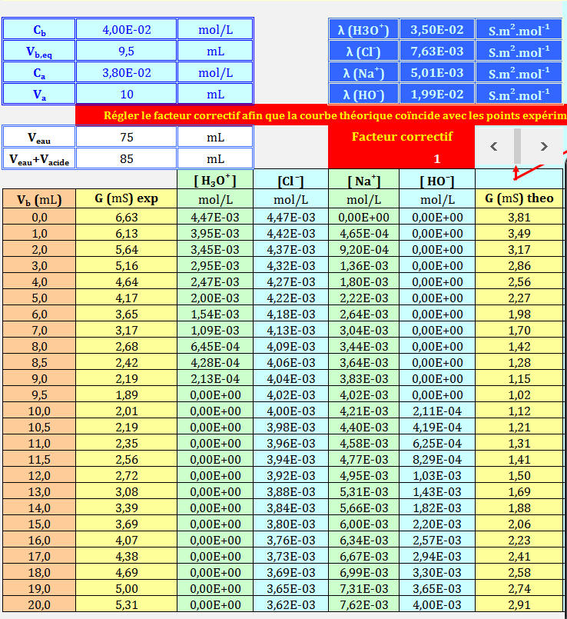Viewport: 567px width, 619px height.
Task: Click the λ (Na+) value 5,01E-03
Action: point(436,73)
